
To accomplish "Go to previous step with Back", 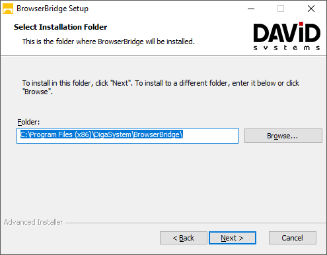I will (184, 238).
